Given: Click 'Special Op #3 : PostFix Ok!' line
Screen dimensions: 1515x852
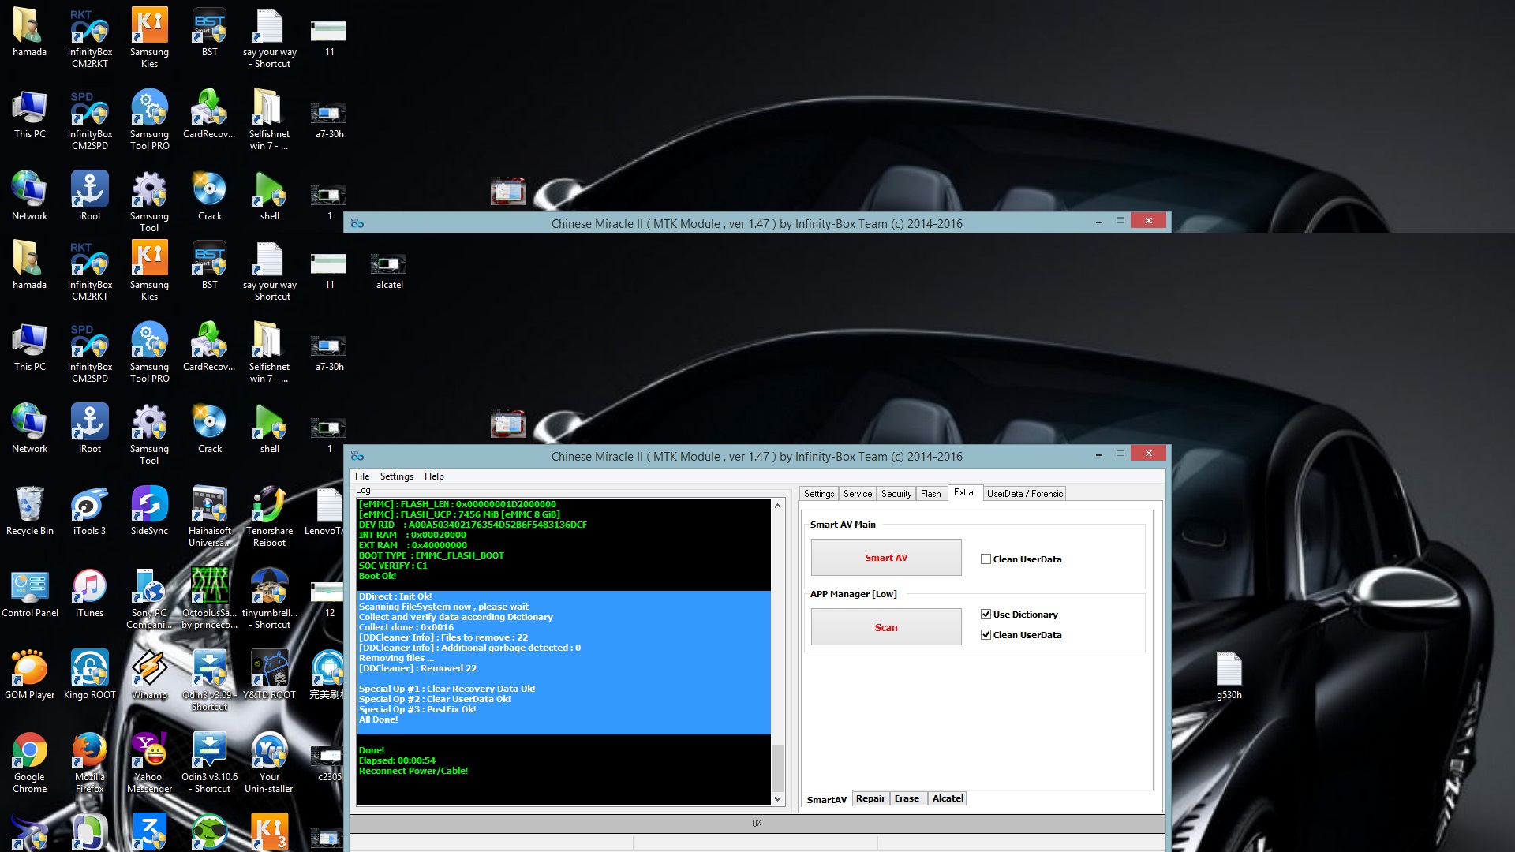Looking at the screenshot, I should (417, 709).
